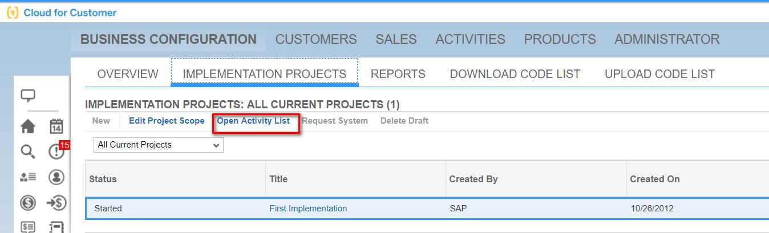Image resolution: width=769 pixels, height=233 pixels.
Task: Click the chat bubble feed icon
Action: pos(28,96)
